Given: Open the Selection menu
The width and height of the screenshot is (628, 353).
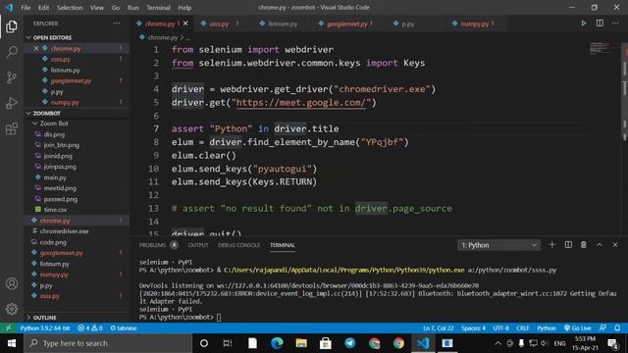Looking at the screenshot, I should point(70,8).
